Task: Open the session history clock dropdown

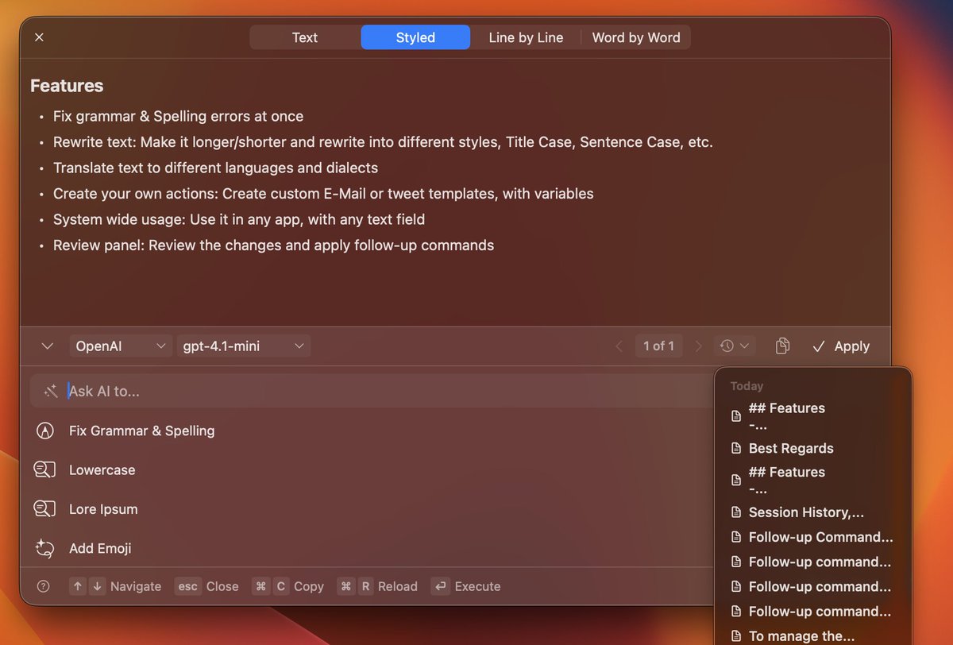Action: click(735, 346)
